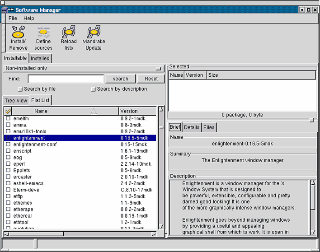Viewport: 320px width, 252px height.
Task: Tick the checkbox for ethtool
Action: point(8,222)
